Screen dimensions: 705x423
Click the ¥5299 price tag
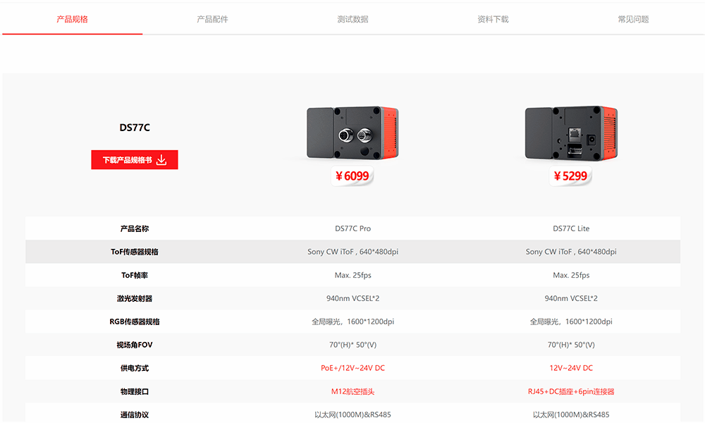click(x=571, y=176)
